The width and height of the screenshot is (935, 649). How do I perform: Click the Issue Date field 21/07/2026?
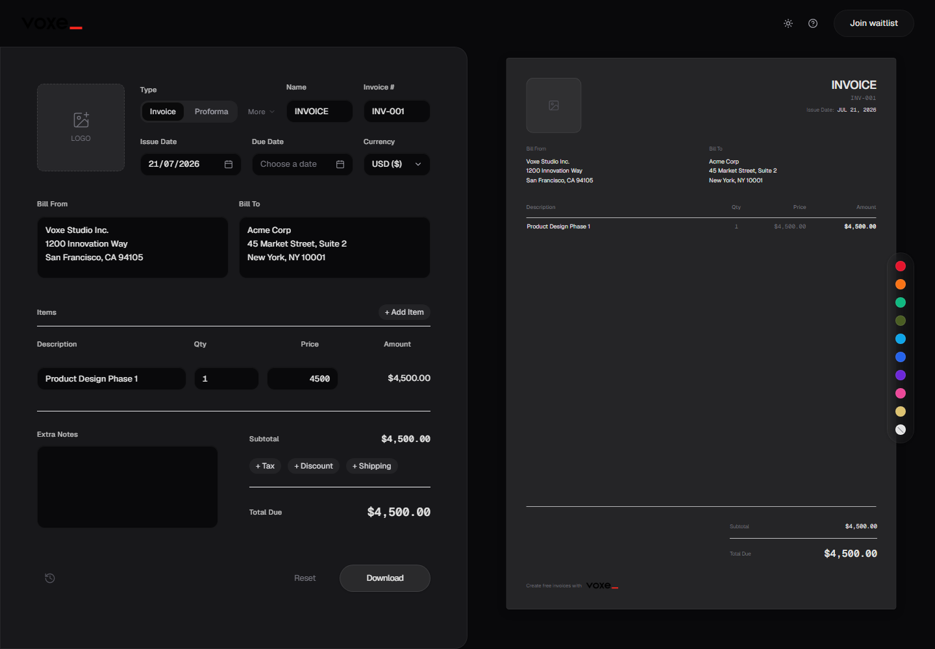point(190,164)
